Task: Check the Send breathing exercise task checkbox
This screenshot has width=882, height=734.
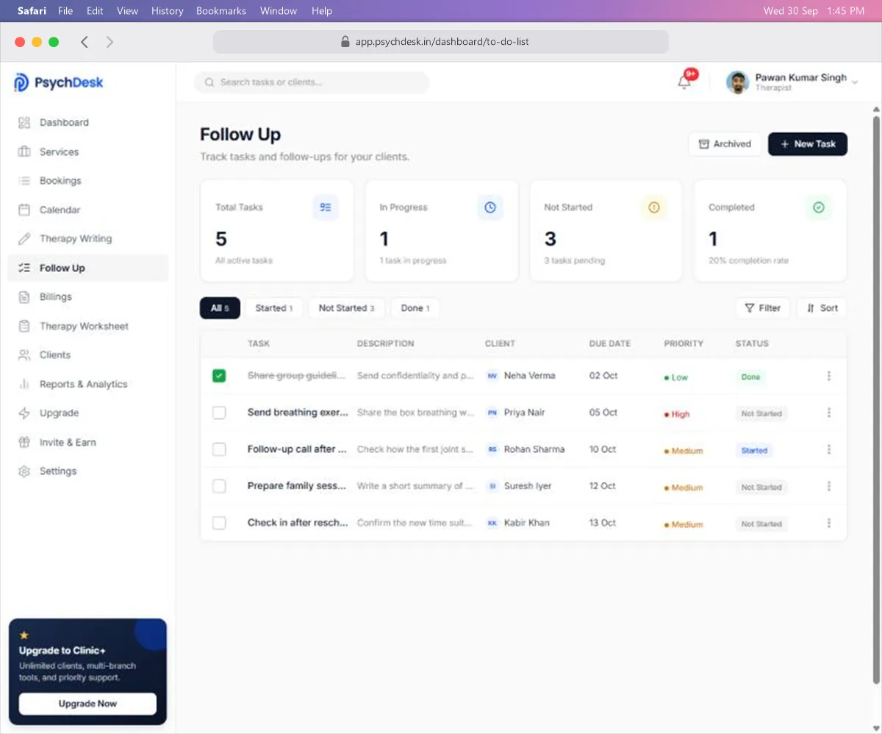Action: (x=219, y=413)
